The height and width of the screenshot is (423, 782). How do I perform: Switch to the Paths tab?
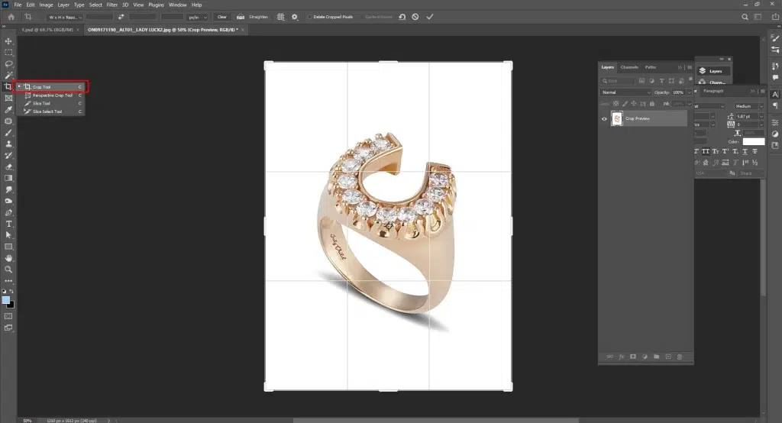pos(651,67)
